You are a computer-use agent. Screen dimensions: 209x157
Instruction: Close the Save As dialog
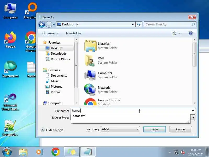[192, 17]
